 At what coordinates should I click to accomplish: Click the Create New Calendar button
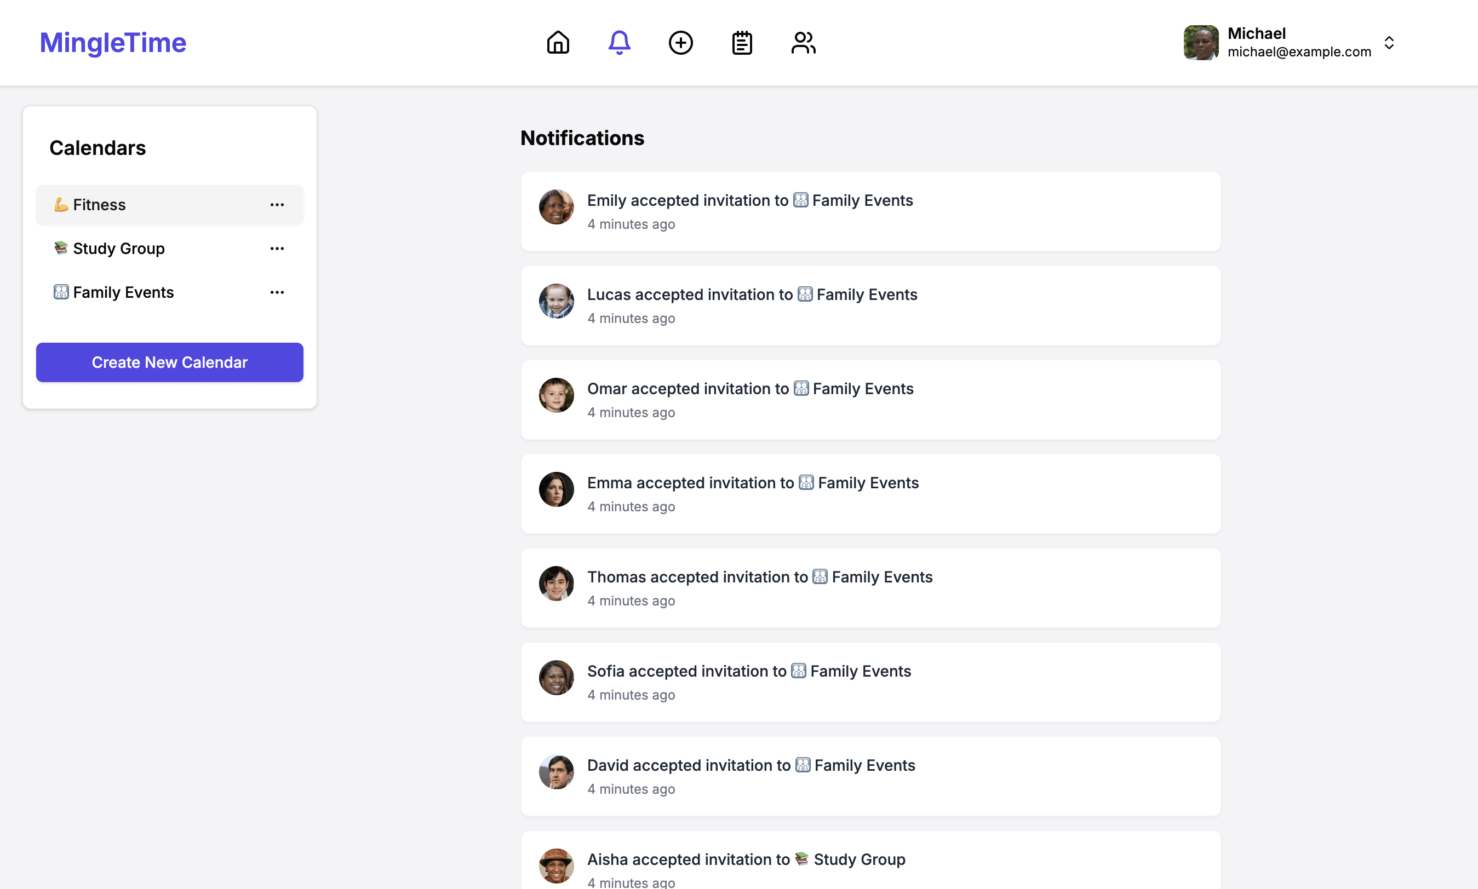170,362
